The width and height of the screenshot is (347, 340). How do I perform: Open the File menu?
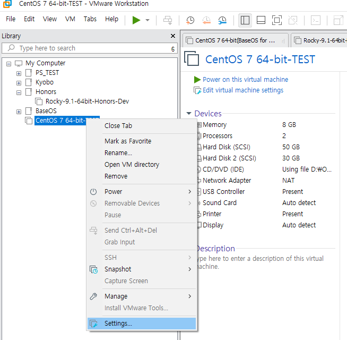point(11,19)
